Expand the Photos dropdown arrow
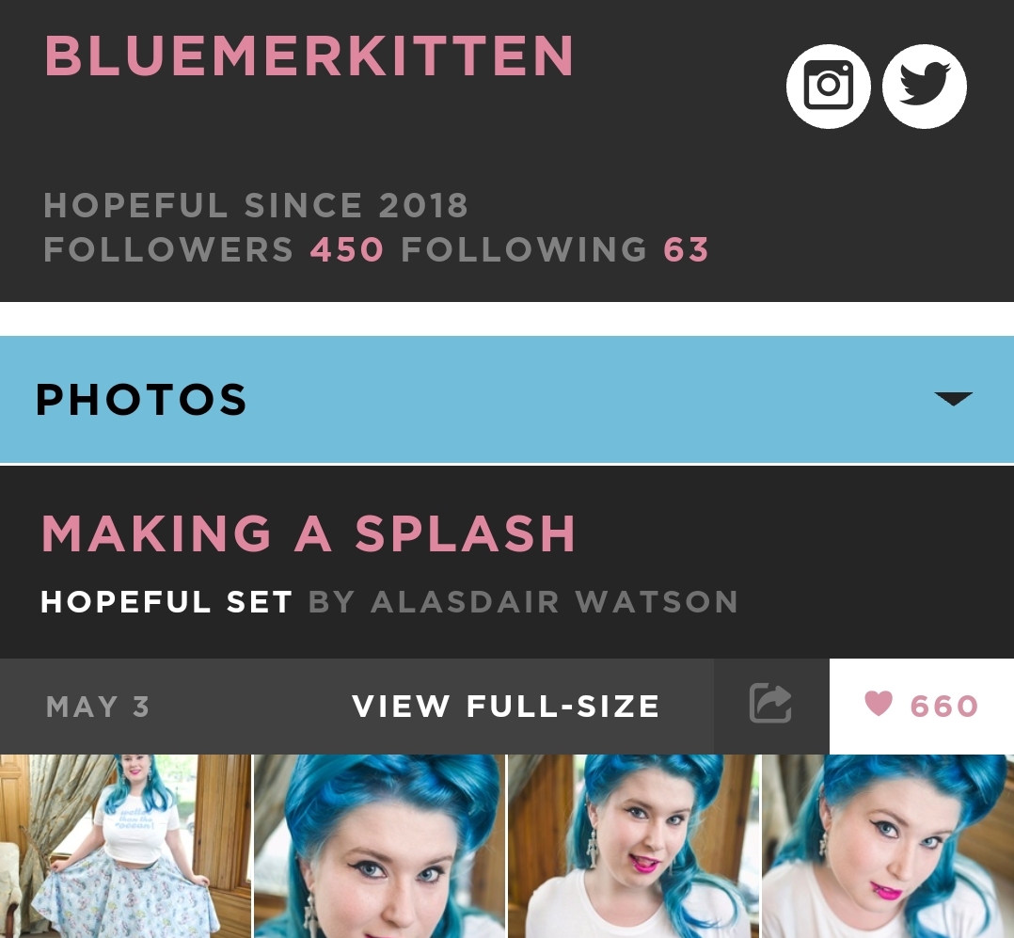This screenshot has height=938, width=1014. tap(953, 399)
